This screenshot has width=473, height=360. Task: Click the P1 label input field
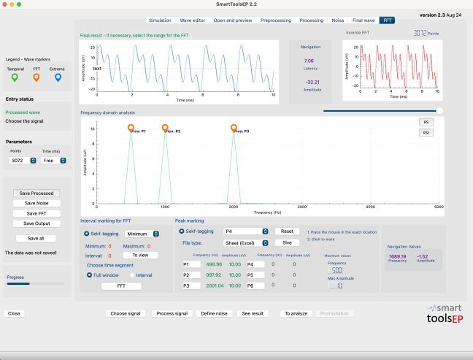point(191,264)
